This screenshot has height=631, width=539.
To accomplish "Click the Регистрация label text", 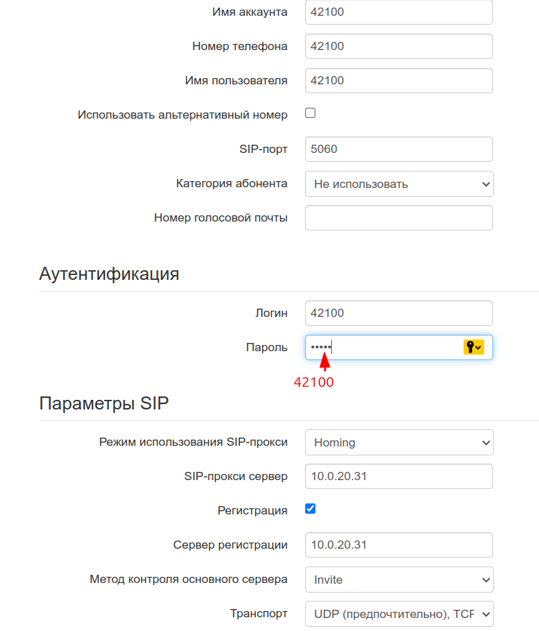I will click(252, 510).
